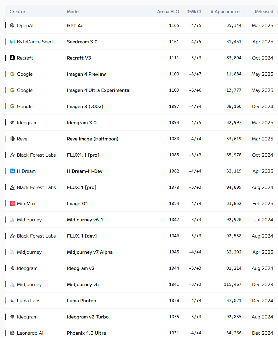Click the 1088 ELO score for Reve Image

[174, 139]
